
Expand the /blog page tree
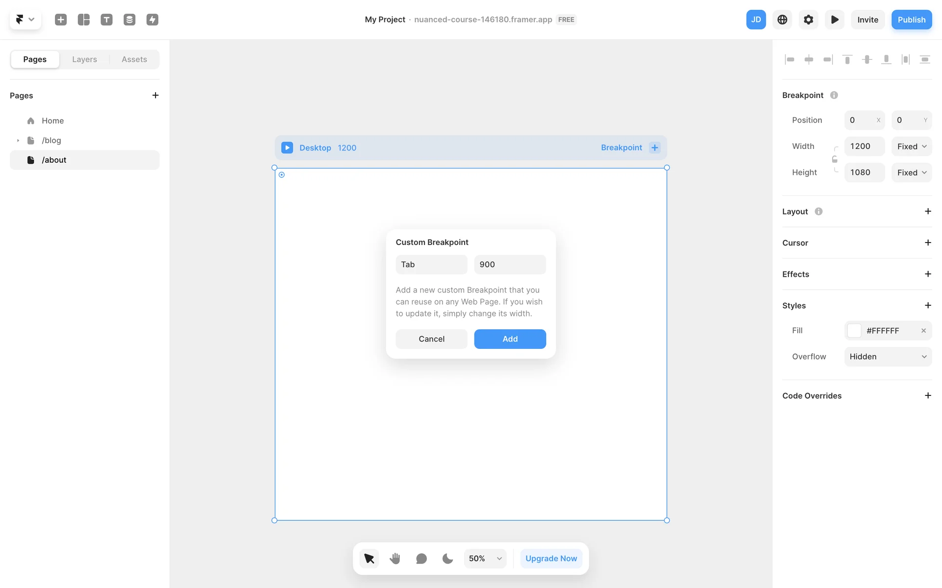[x=18, y=140]
